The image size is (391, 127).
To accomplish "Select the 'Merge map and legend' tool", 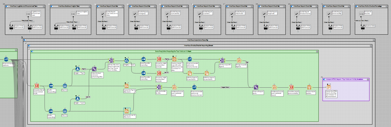I will pos(239,61).
